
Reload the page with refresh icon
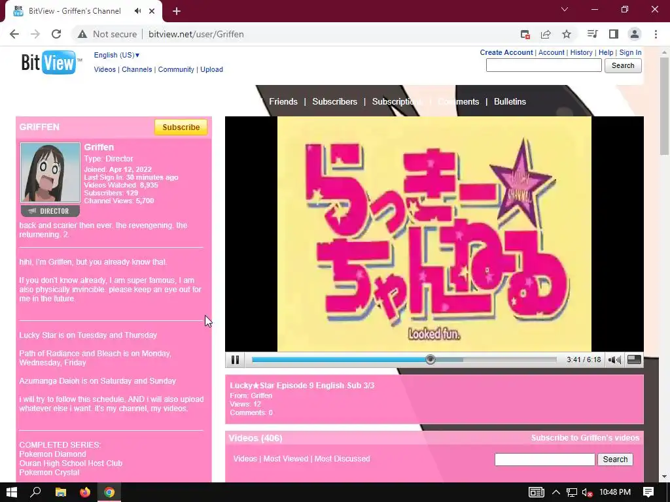pyautogui.click(x=56, y=34)
